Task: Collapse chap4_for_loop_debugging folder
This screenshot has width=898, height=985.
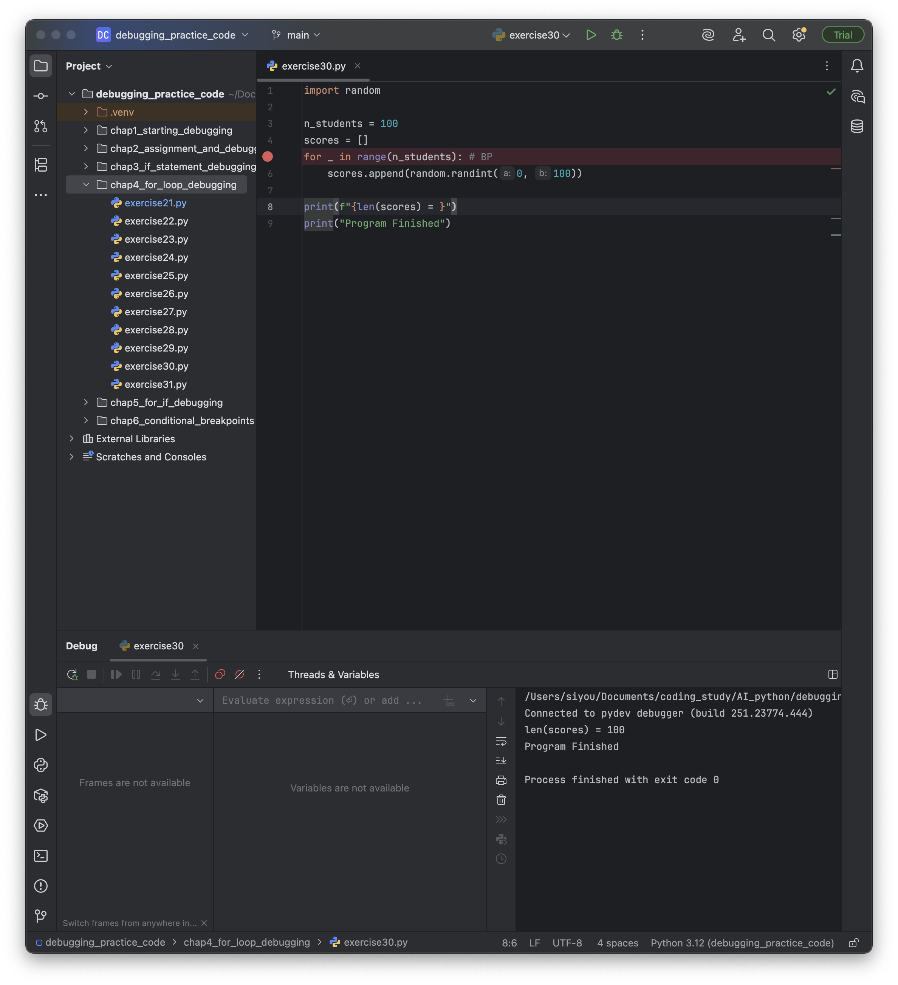Action: coord(86,185)
